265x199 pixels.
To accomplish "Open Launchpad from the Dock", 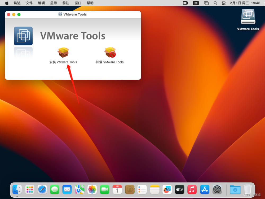I will coord(30,189).
